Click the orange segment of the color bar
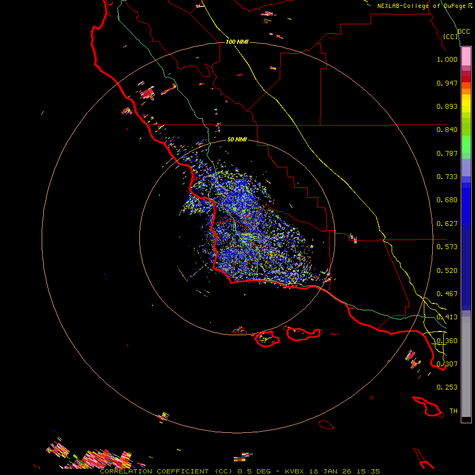Image resolution: width=475 pixels, height=475 pixels. coord(466,89)
